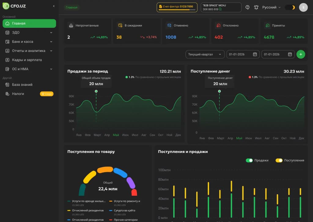
Task: Click the notifications bell icon
Action: tap(257, 7)
